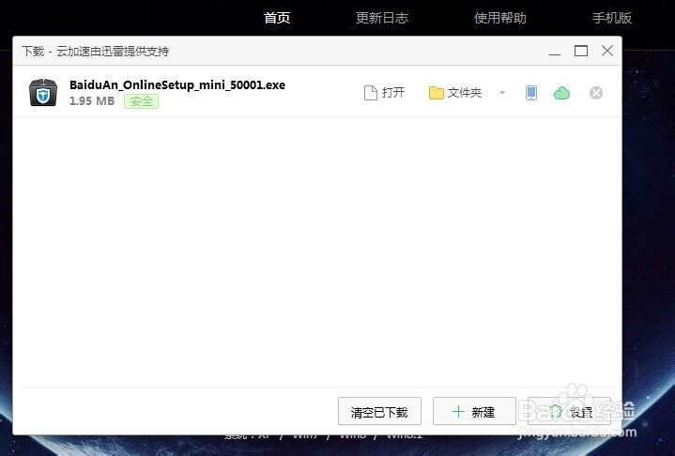
Task: Maximize the download manager window
Action: 581,52
